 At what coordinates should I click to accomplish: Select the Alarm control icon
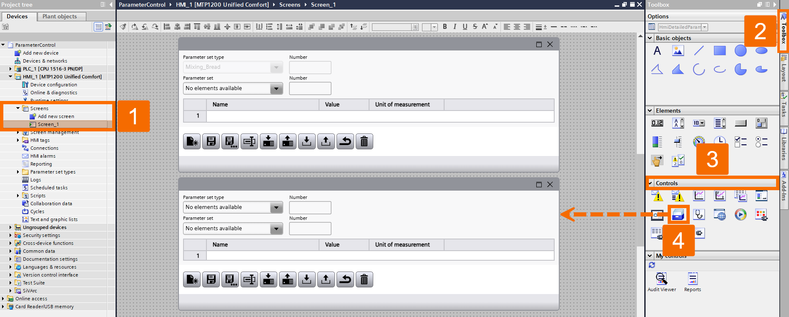(x=657, y=196)
